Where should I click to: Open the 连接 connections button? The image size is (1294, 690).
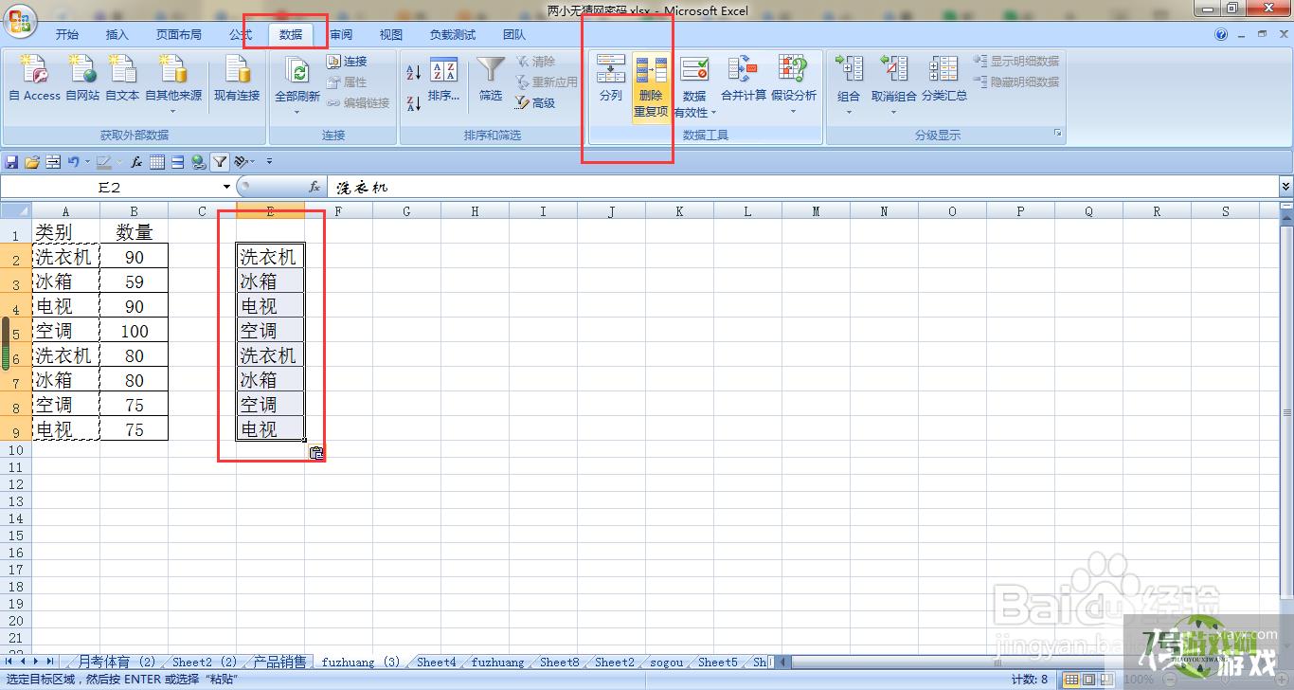[x=347, y=62]
